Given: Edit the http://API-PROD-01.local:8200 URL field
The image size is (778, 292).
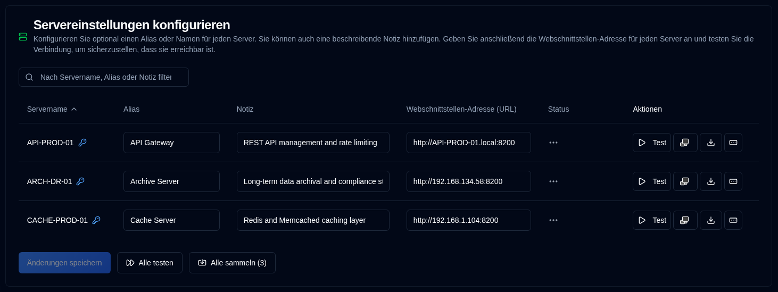Looking at the screenshot, I should click(x=469, y=143).
